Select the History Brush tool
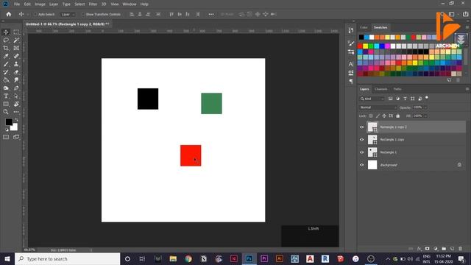The width and height of the screenshot is (471, 265). pyautogui.click(x=6, y=72)
